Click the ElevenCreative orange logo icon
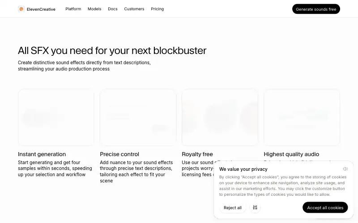 pyautogui.click(x=21, y=9)
